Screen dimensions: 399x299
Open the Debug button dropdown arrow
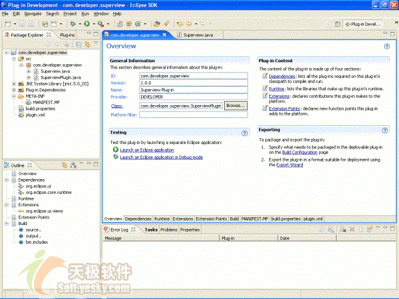point(80,24)
